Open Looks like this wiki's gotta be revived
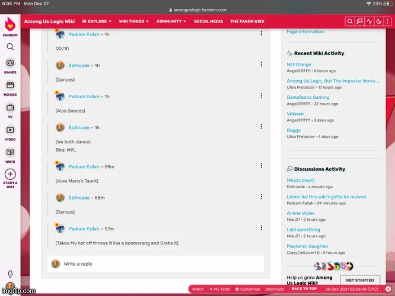The width and height of the screenshot is (395, 296). pyautogui.click(x=326, y=197)
